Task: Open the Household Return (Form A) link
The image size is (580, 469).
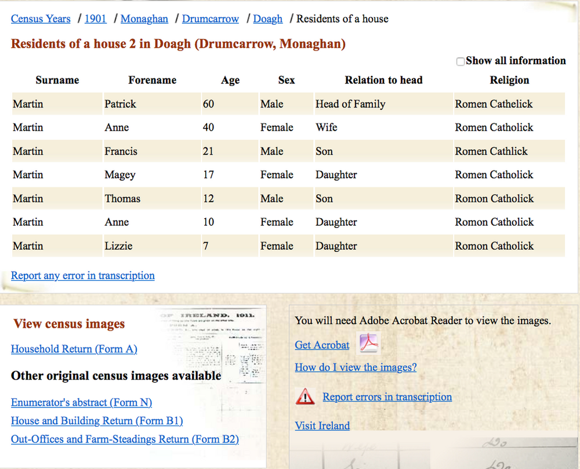Action: 74,349
